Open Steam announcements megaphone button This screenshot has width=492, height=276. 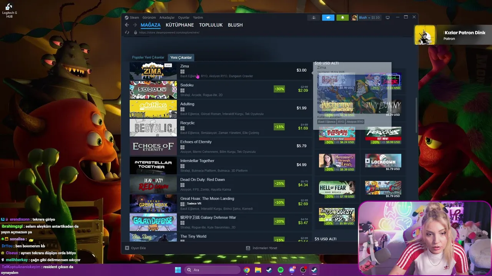328,18
